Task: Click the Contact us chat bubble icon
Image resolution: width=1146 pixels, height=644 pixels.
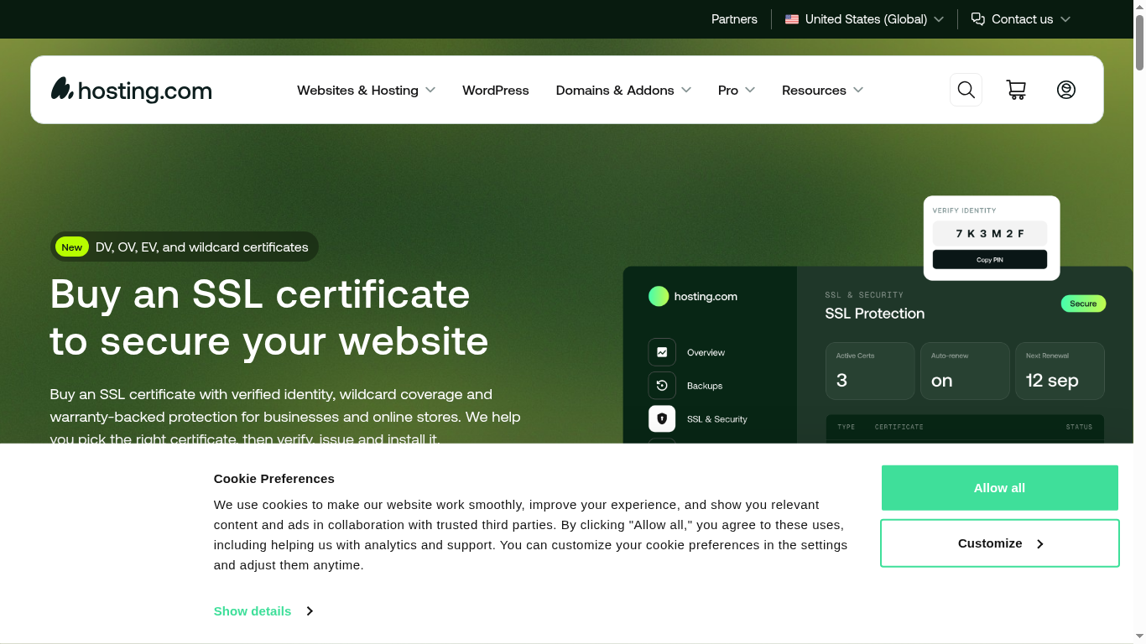Action: [x=978, y=19]
